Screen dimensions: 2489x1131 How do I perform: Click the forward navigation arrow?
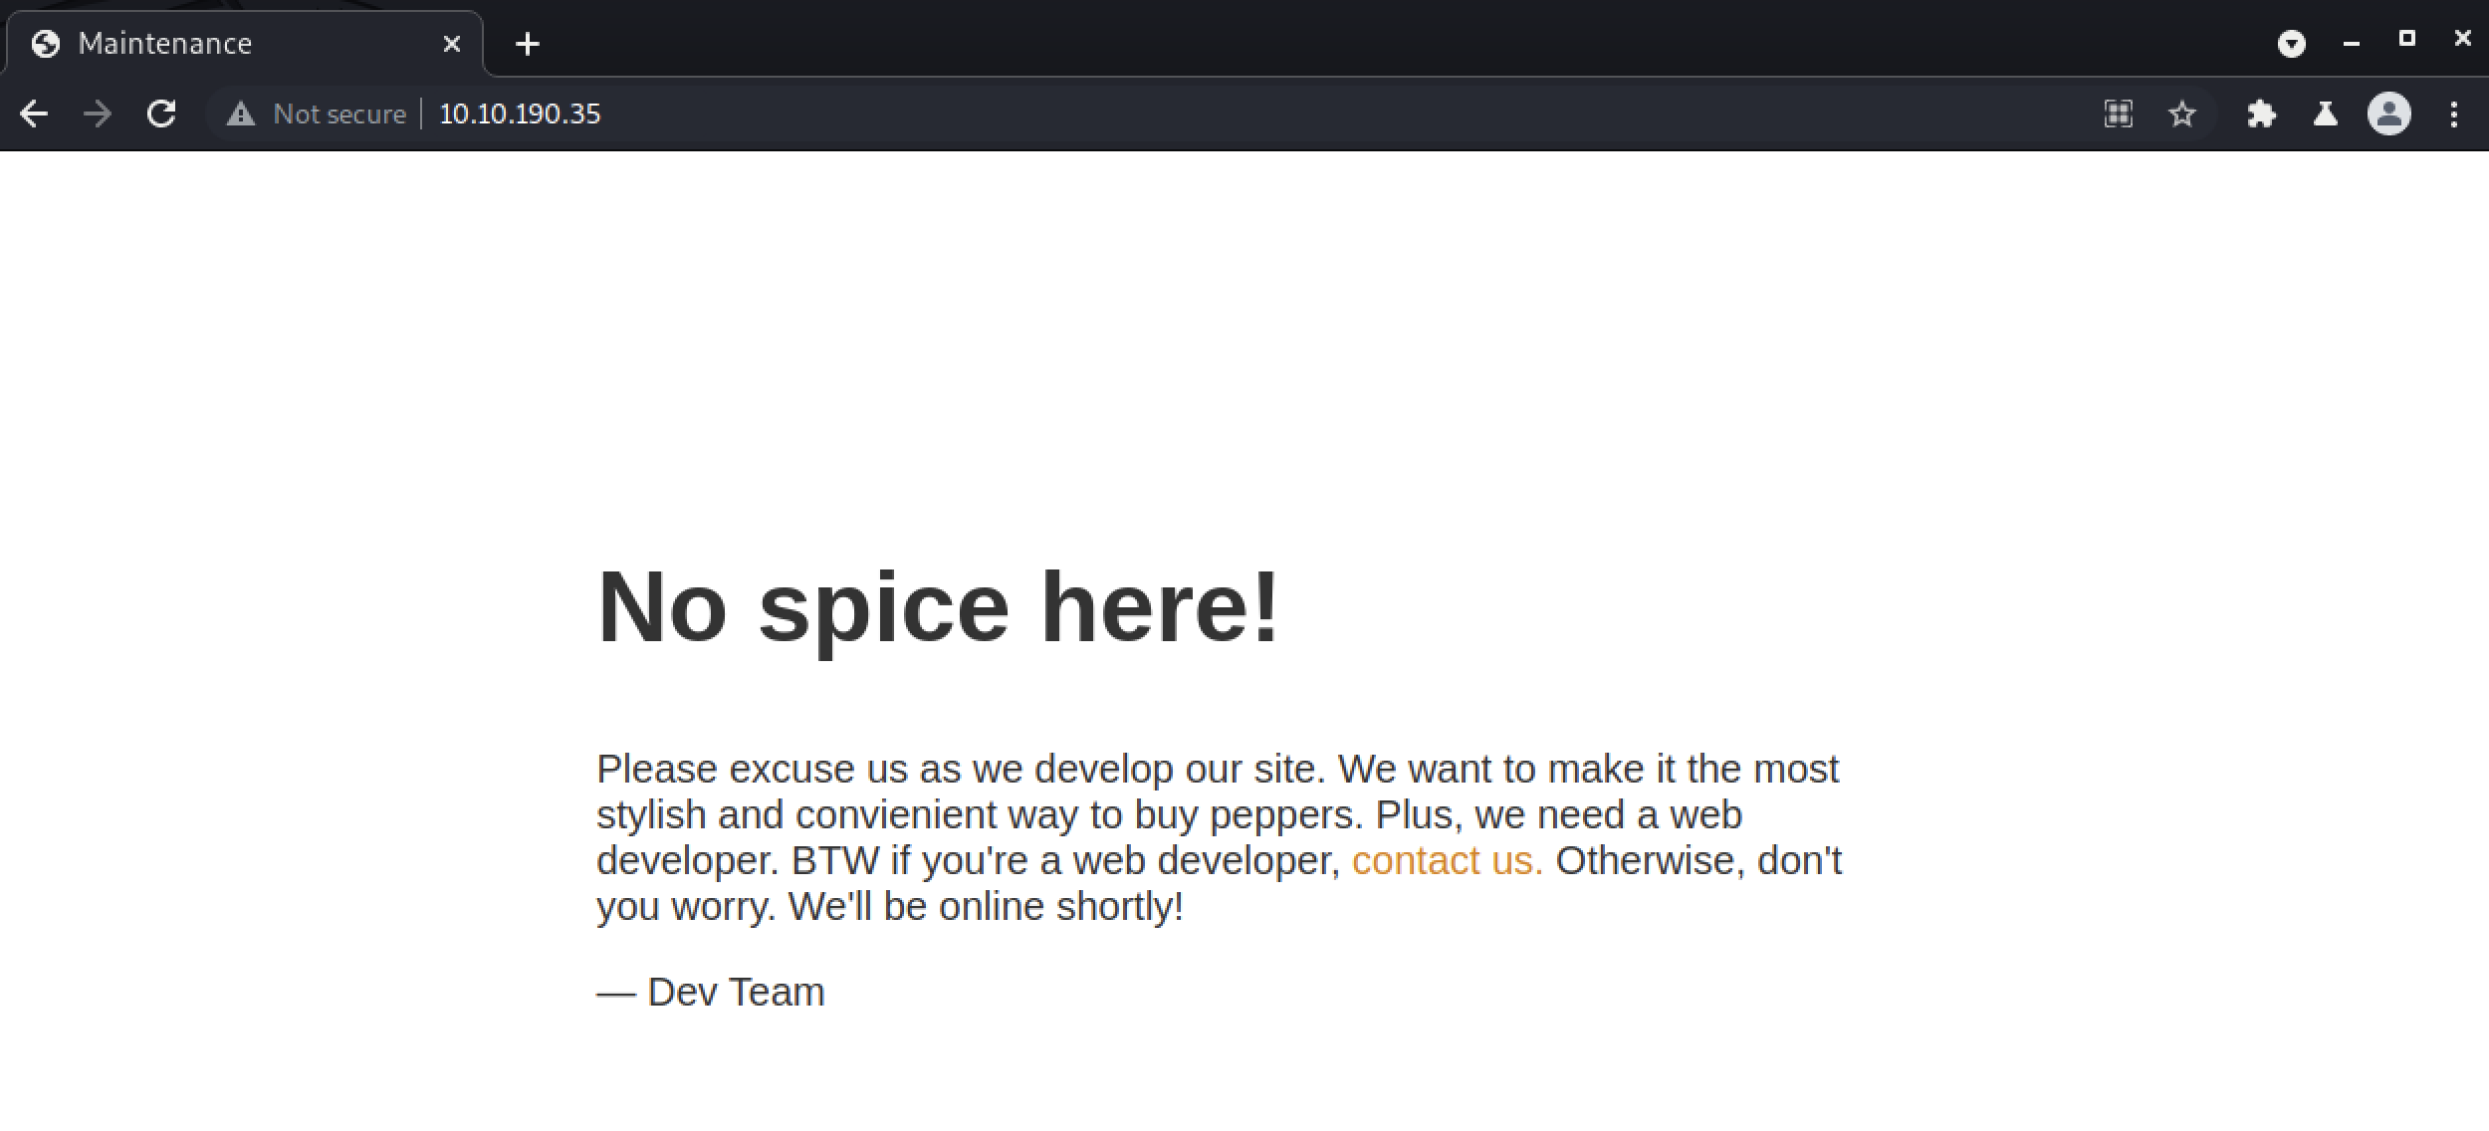point(98,113)
